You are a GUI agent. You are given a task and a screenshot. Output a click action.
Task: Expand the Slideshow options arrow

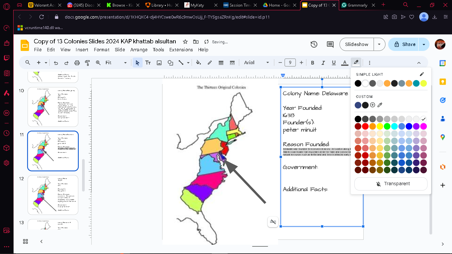(x=379, y=44)
